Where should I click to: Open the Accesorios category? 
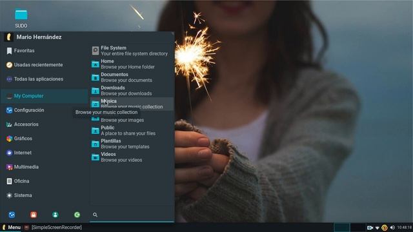click(x=45, y=124)
